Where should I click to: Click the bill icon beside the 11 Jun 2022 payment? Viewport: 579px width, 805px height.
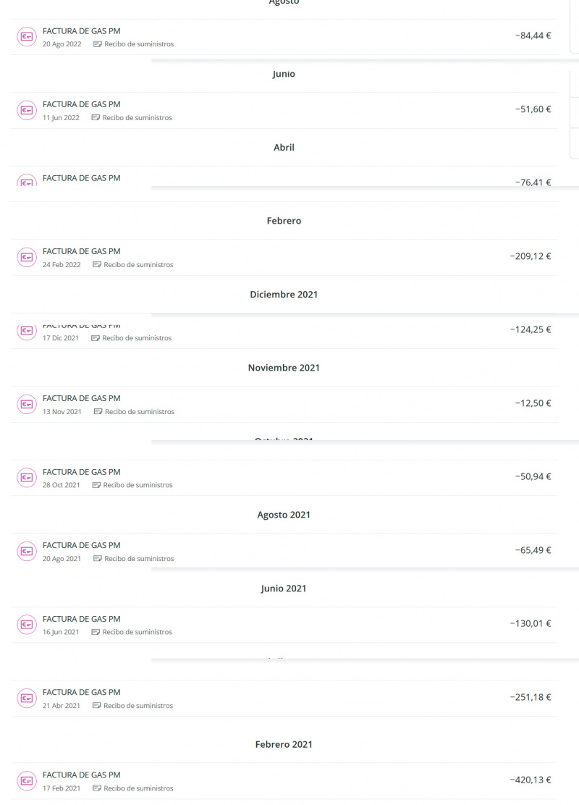27,110
